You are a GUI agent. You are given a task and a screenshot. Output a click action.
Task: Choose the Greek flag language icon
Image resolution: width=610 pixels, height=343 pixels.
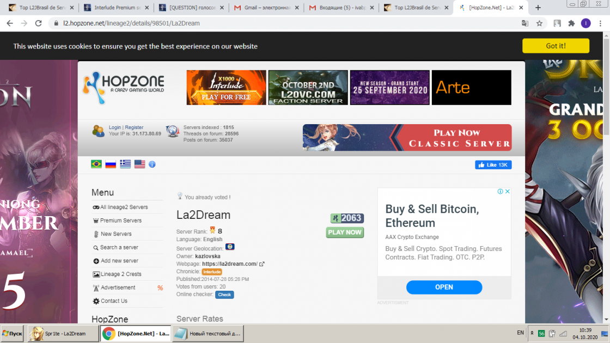[x=125, y=164]
